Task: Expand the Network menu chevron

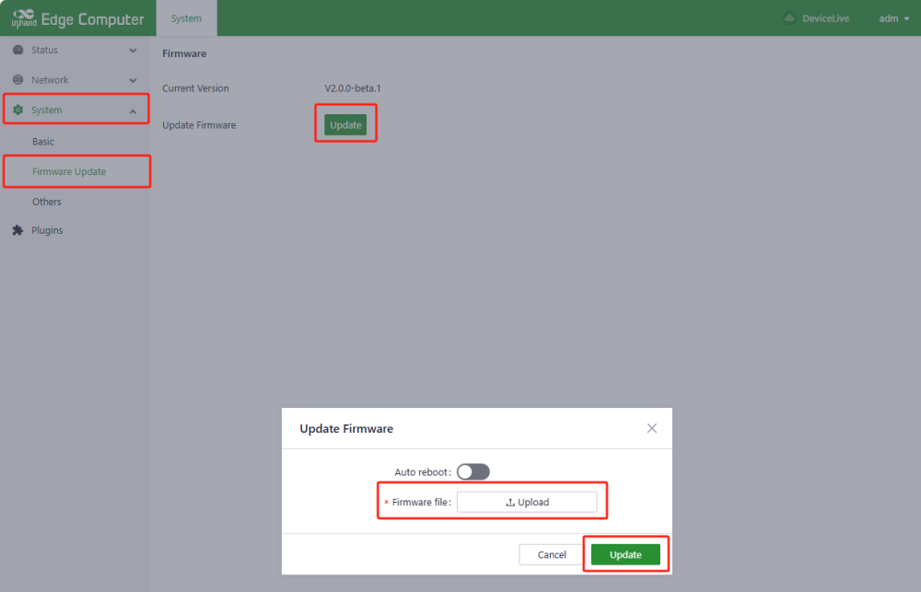Action: click(133, 80)
